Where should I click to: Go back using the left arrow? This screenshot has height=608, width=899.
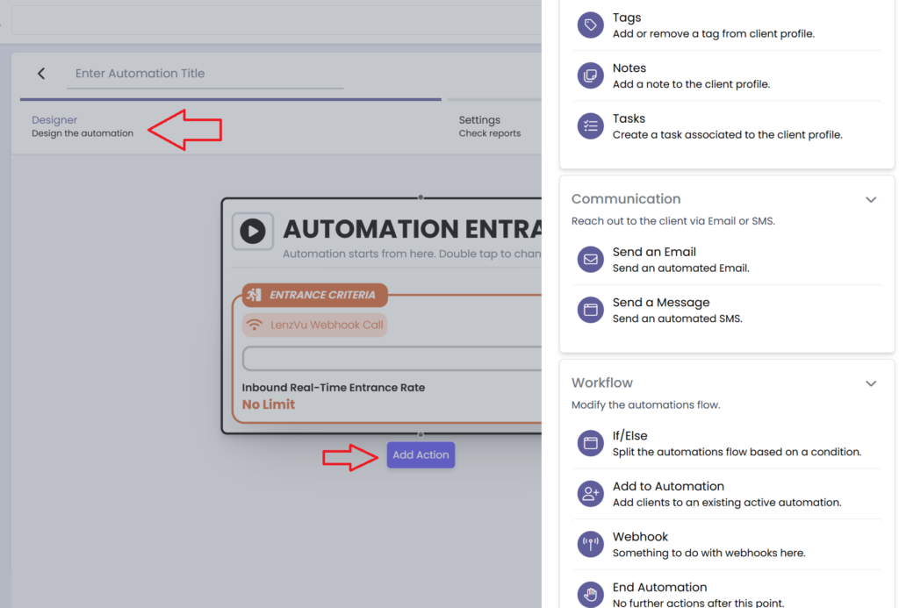(41, 74)
